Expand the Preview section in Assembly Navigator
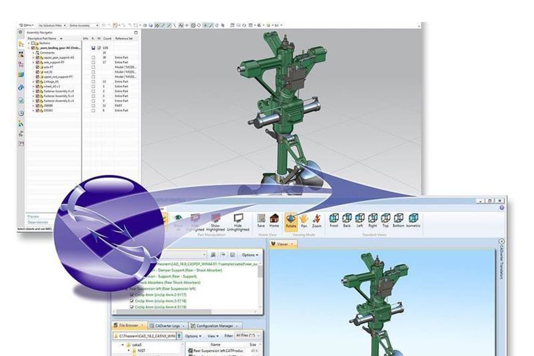This screenshot has height=356, width=534. click(x=34, y=216)
